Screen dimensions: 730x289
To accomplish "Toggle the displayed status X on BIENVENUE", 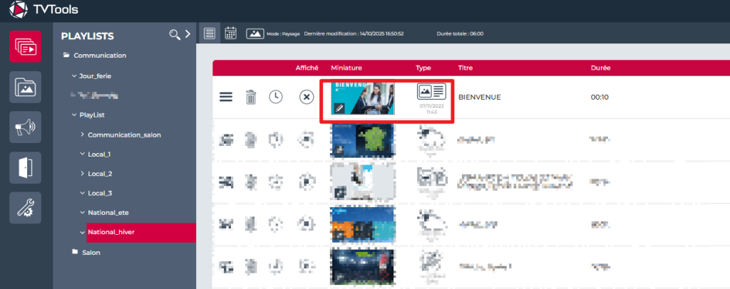I will (306, 98).
